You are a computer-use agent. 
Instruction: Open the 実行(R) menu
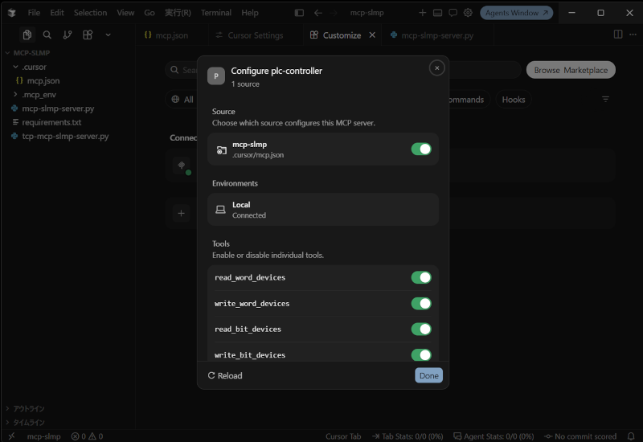click(178, 13)
